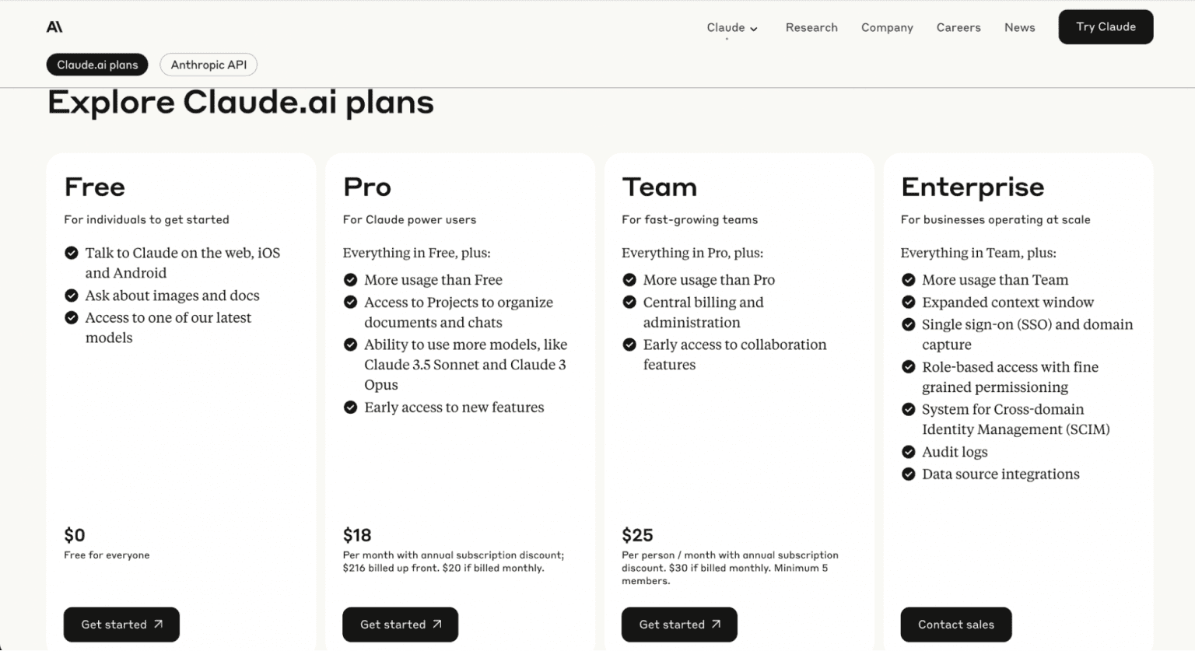1195x651 pixels.
Task: Click checkmark beside More usage than Free
Action: click(x=351, y=280)
